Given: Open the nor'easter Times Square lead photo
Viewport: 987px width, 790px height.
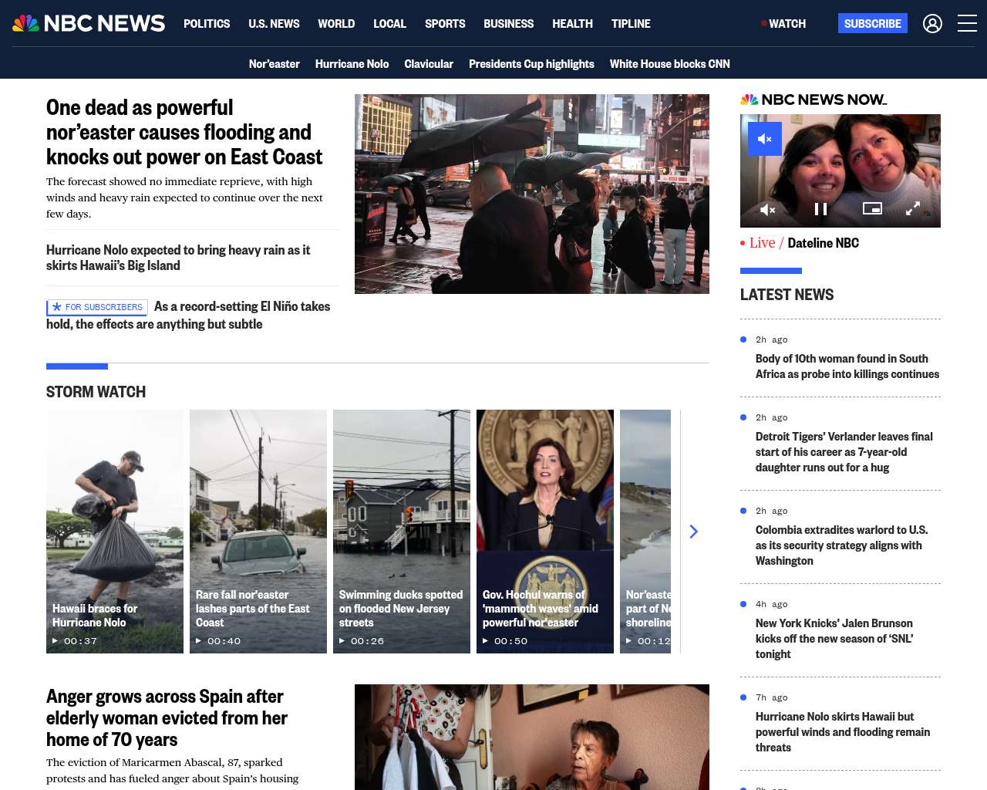Looking at the screenshot, I should (x=532, y=194).
